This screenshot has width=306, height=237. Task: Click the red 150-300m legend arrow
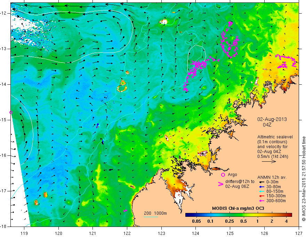pyautogui.click(x=261, y=196)
